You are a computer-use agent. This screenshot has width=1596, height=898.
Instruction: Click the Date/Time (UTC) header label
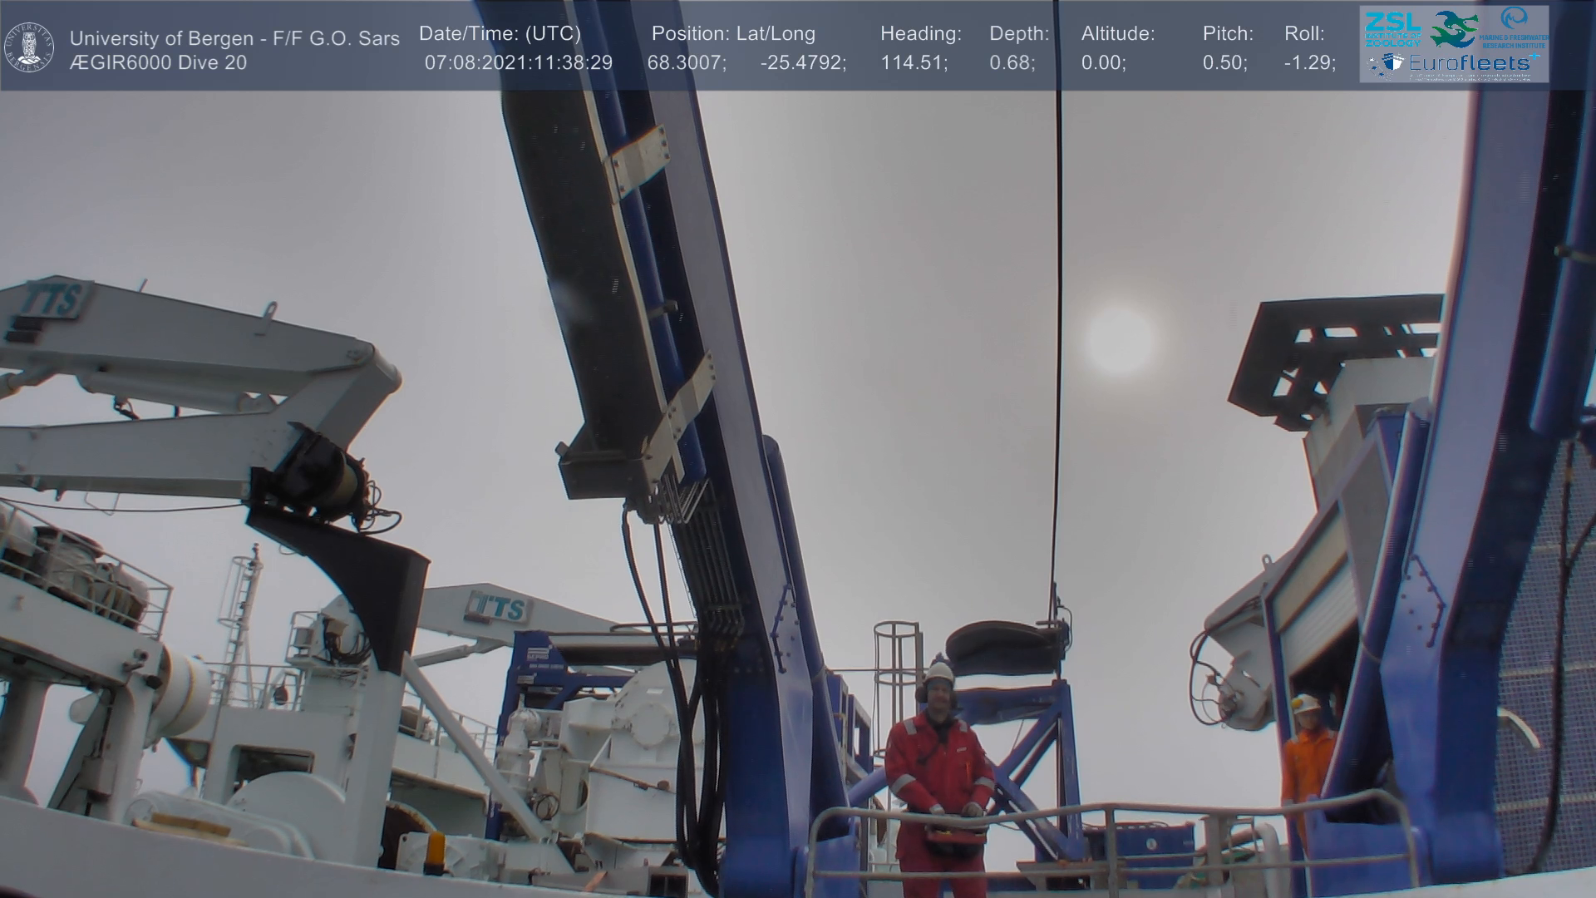click(500, 33)
